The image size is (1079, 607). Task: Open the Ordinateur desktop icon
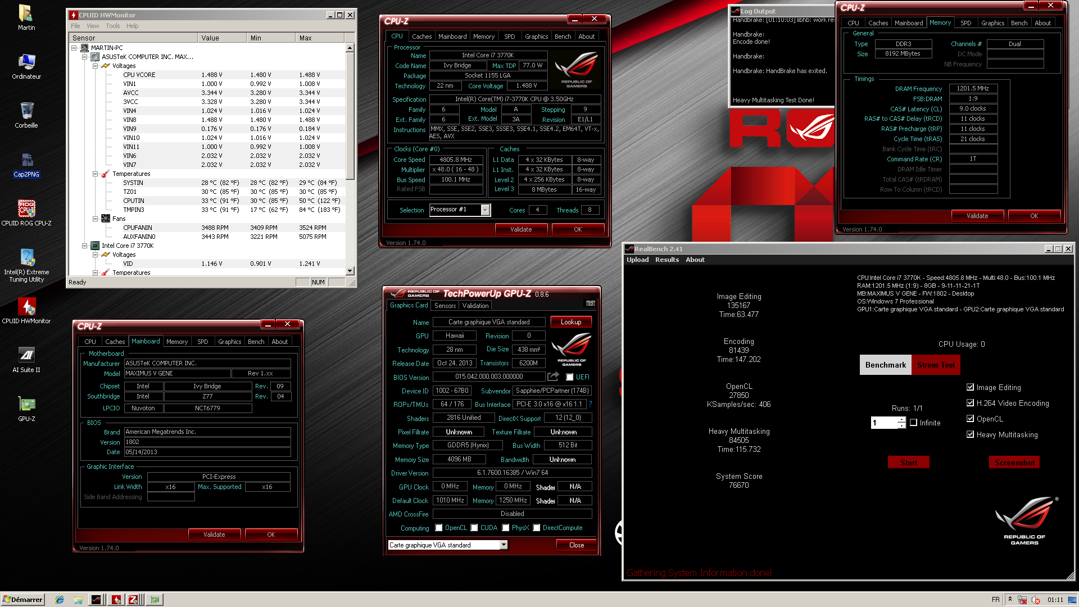click(26, 66)
